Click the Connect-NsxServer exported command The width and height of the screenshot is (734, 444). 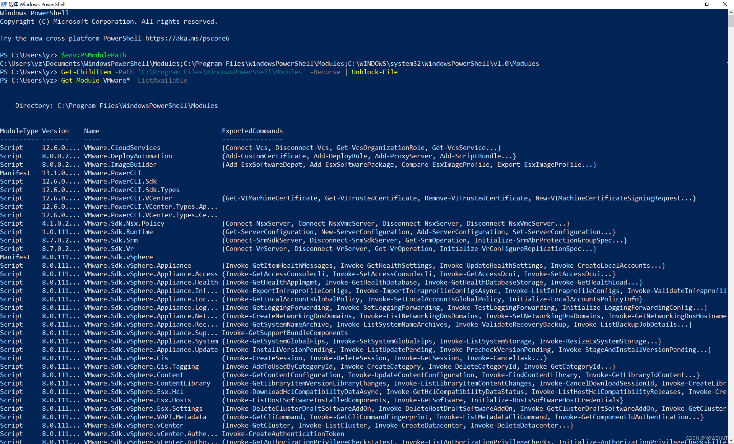(x=258, y=223)
